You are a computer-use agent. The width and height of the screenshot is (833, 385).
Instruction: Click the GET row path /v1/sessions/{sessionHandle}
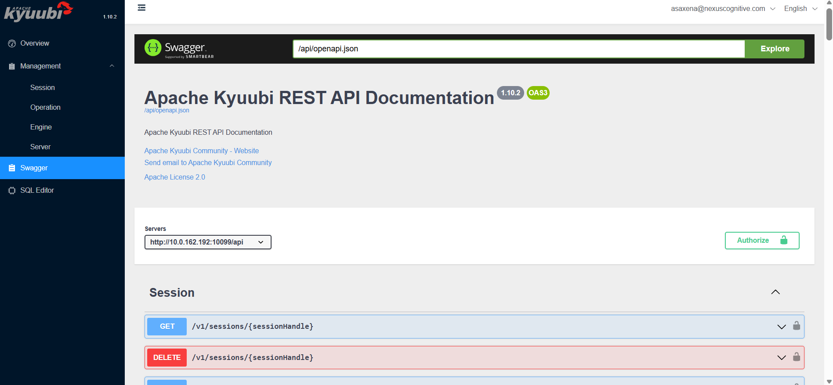pos(253,327)
